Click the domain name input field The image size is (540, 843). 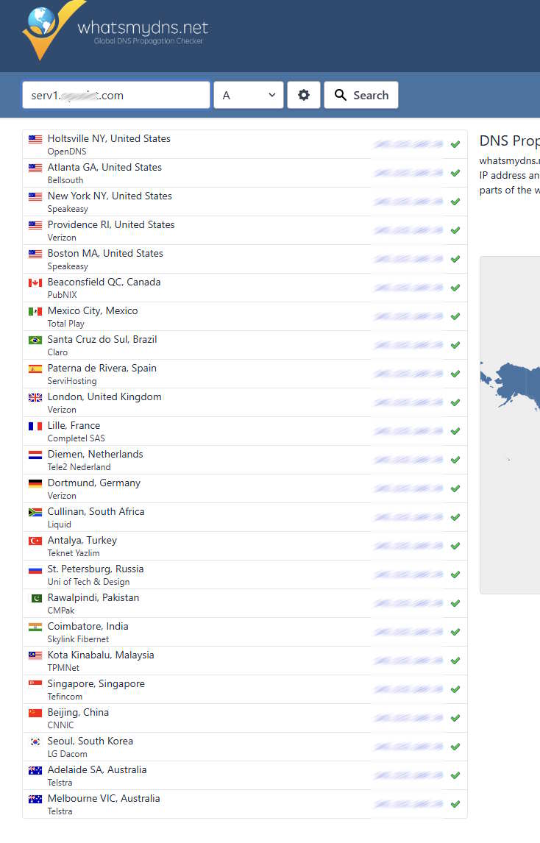pyautogui.click(x=116, y=95)
